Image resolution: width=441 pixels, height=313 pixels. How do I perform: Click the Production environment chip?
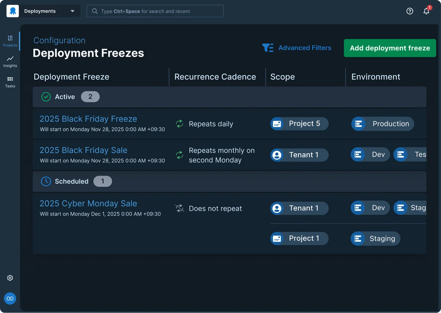[383, 124]
